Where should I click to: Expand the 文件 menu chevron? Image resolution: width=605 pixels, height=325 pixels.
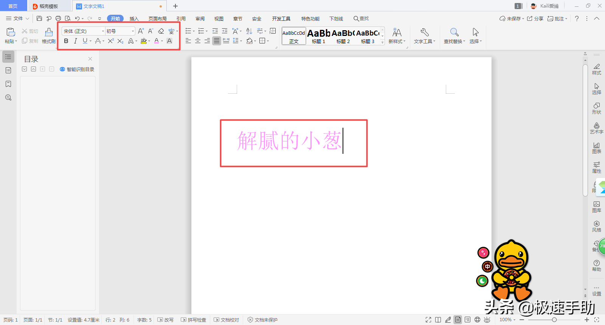(x=27, y=19)
